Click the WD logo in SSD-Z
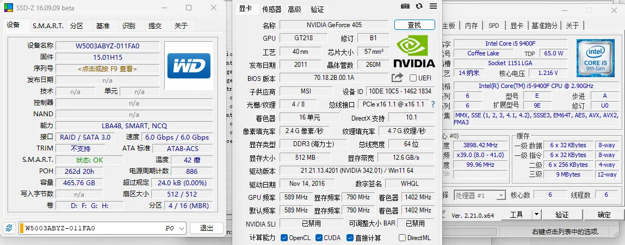625x245 pixels. 189,66
